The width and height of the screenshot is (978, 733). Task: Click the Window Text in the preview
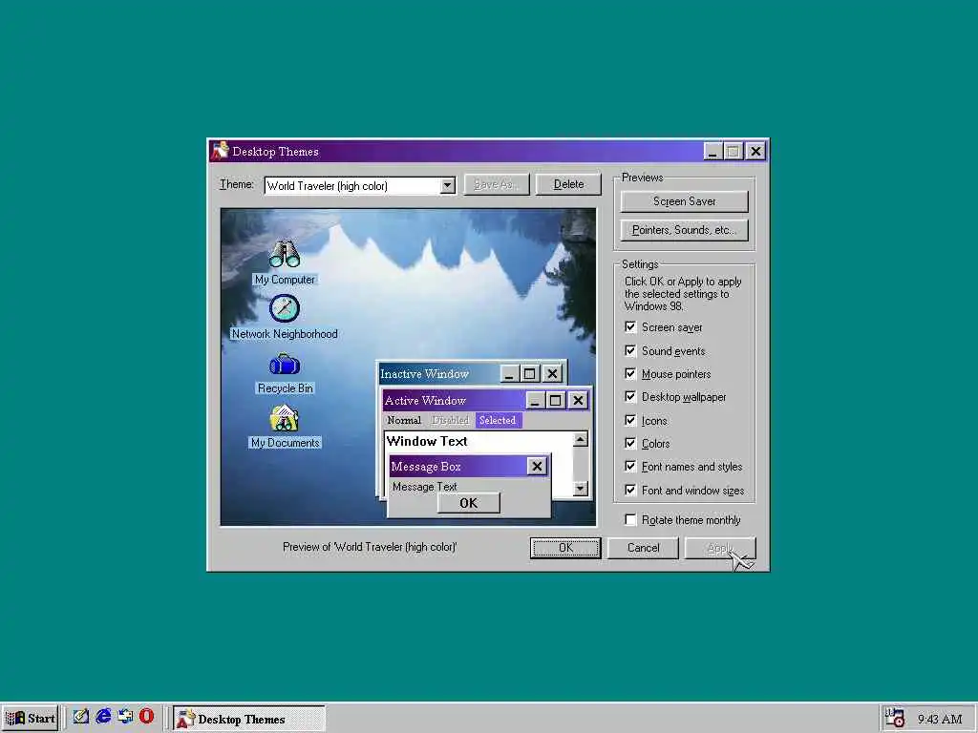coord(427,441)
